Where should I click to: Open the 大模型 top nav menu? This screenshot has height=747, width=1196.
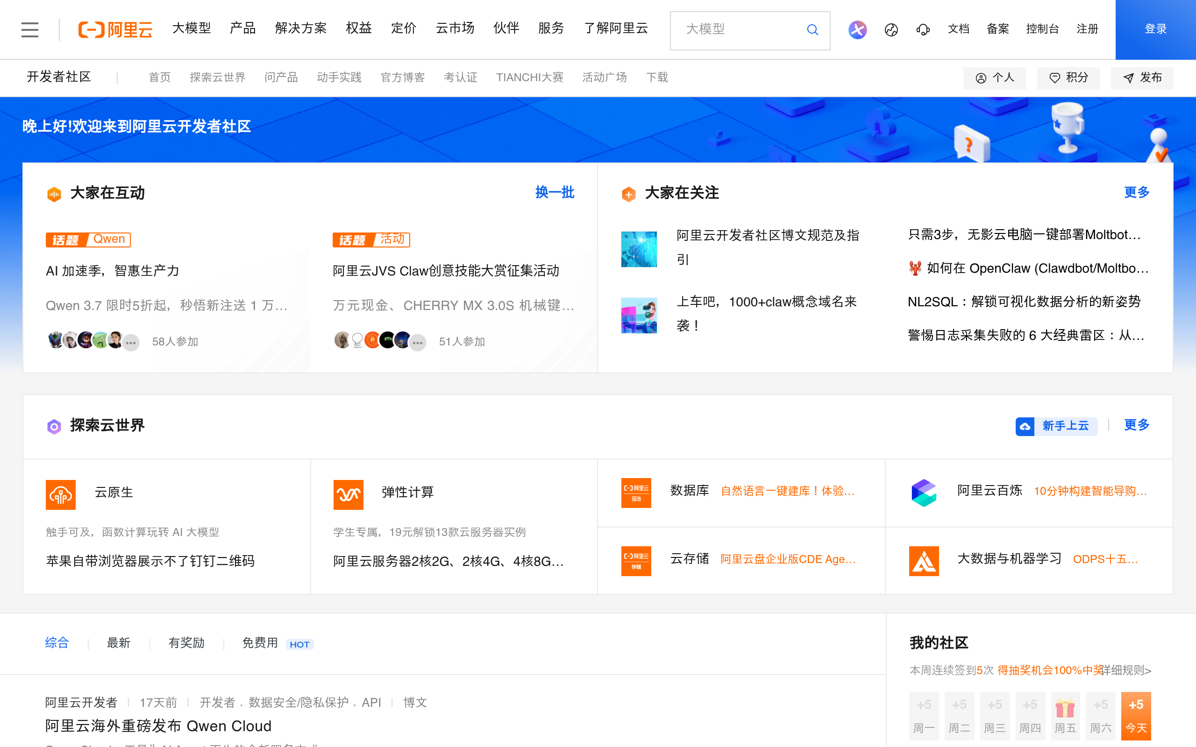[191, 28]
